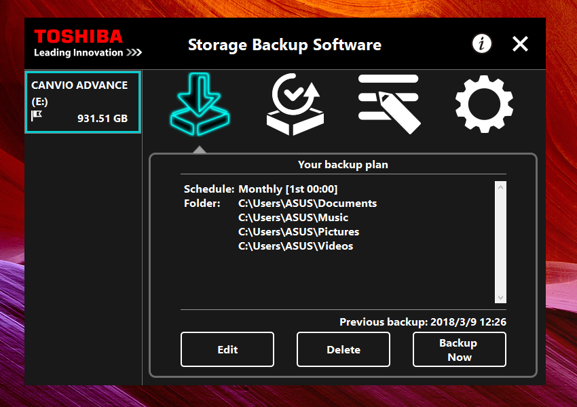The image size is (577, 407).
Task: Click the folder path C:\Users\ASUS\Videos
Action: 296,246
